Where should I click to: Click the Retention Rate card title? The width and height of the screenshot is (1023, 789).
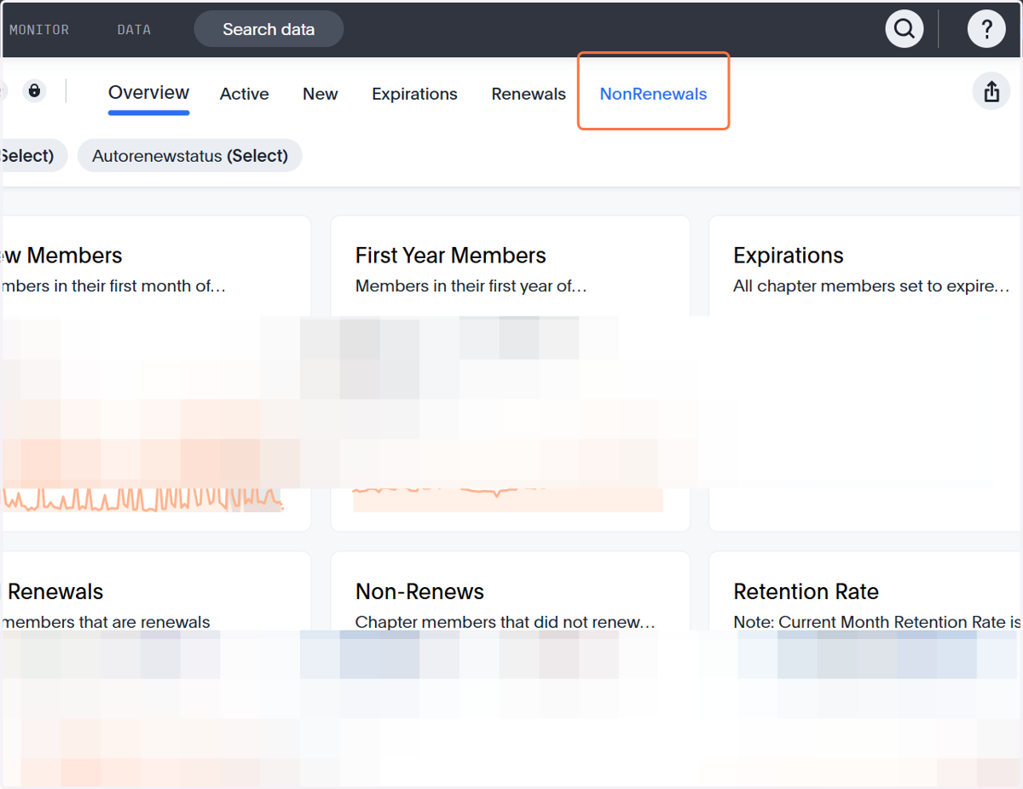[806, 591]
